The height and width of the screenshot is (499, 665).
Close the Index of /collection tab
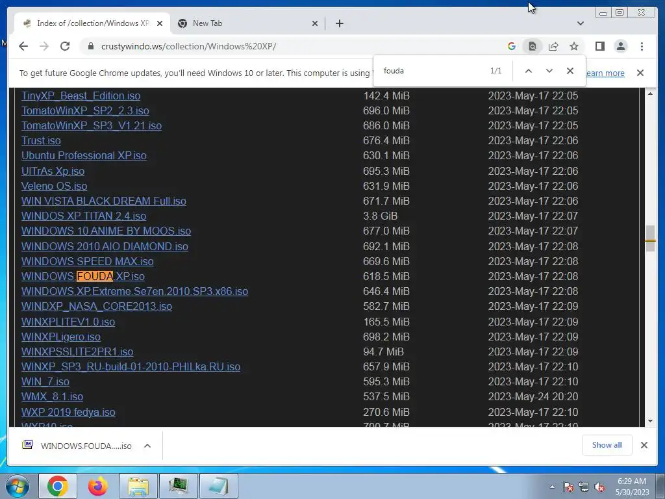pyautogui.click(x=160, y=23)
